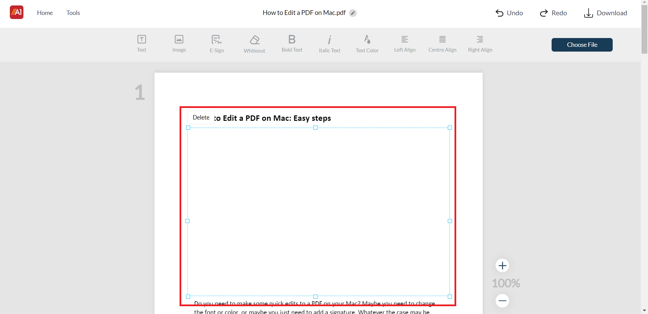
Task: Open the Home menu
Action: click(x=45, y=13)
